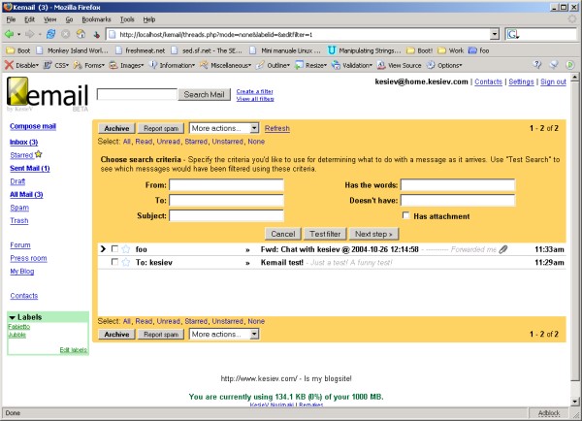582x421 pixels.
Task: Click the View Source toolbar icon
Action: pos(381,65)
